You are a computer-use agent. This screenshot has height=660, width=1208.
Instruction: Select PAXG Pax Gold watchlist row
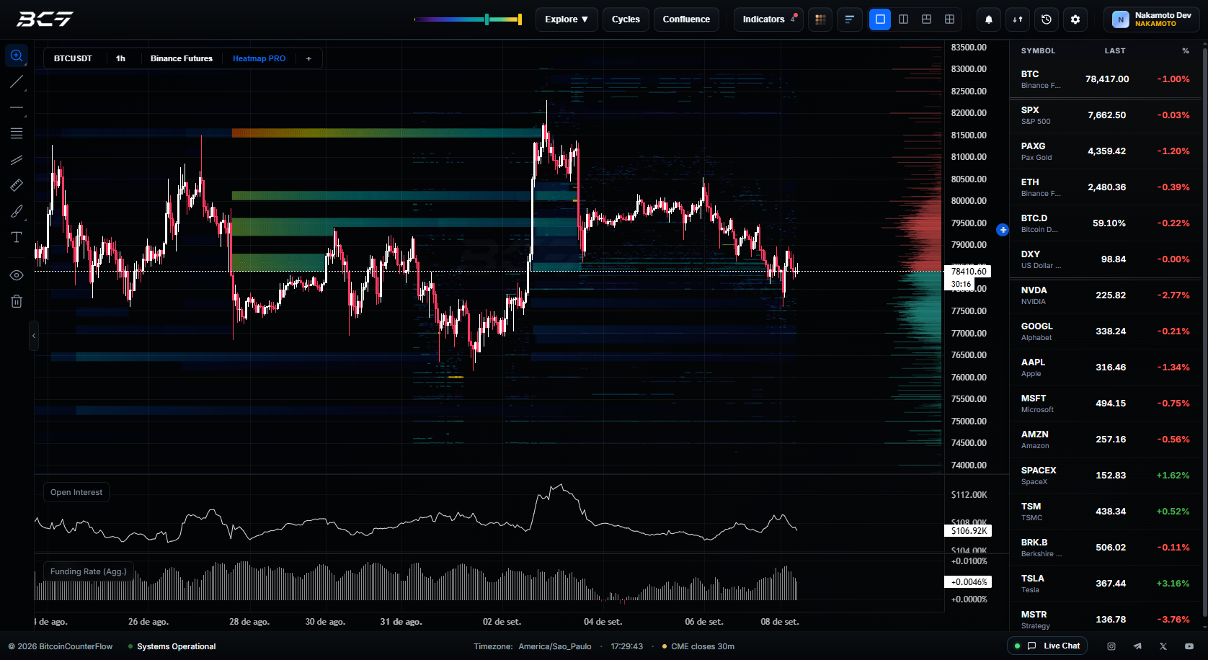click(1106, 151)
